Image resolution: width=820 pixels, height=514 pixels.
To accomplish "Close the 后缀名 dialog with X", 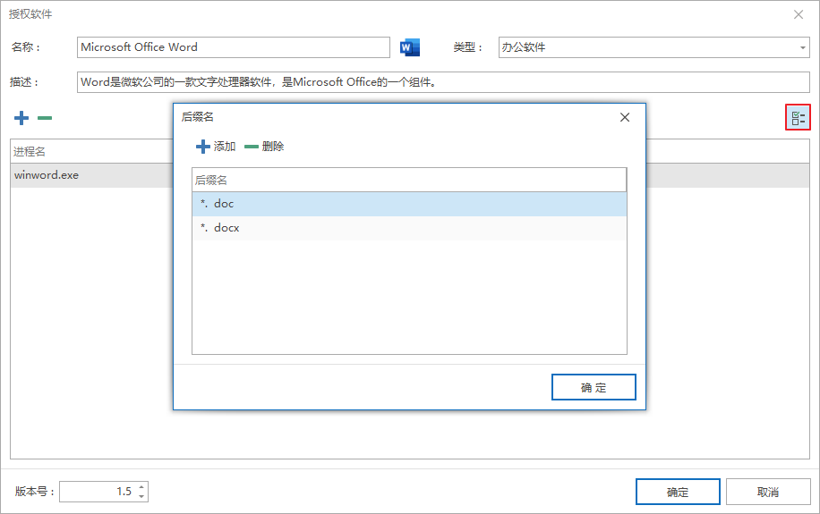I will 625,117.
